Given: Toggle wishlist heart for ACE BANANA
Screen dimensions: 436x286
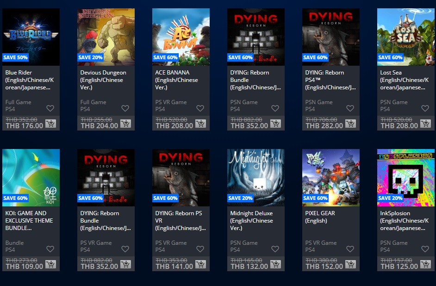Looking at the screenshot, I should [x=200, y=108].
